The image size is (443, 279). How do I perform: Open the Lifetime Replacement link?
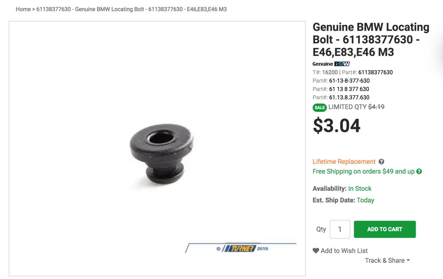(344, 162)
